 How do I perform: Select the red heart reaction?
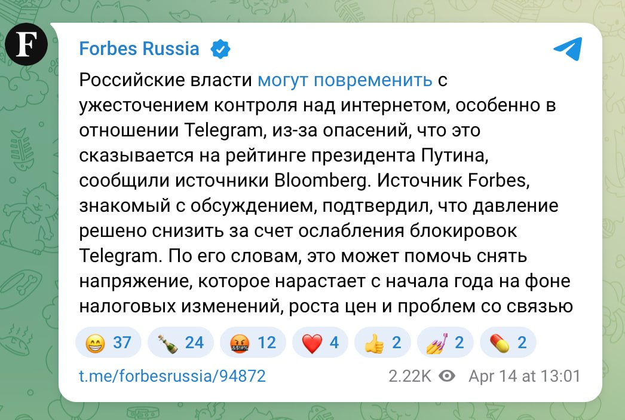[x=320, y=342]
